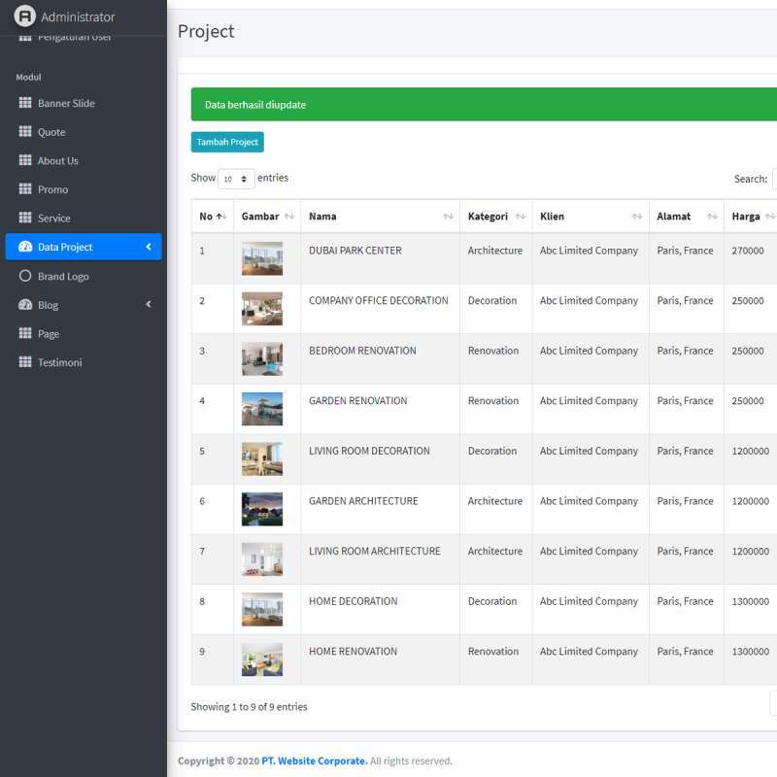This screenshot has height=777, width=777.
Task: Click the DUBAI PARK CENTER thumbnail image
Action: coord(263,258)
